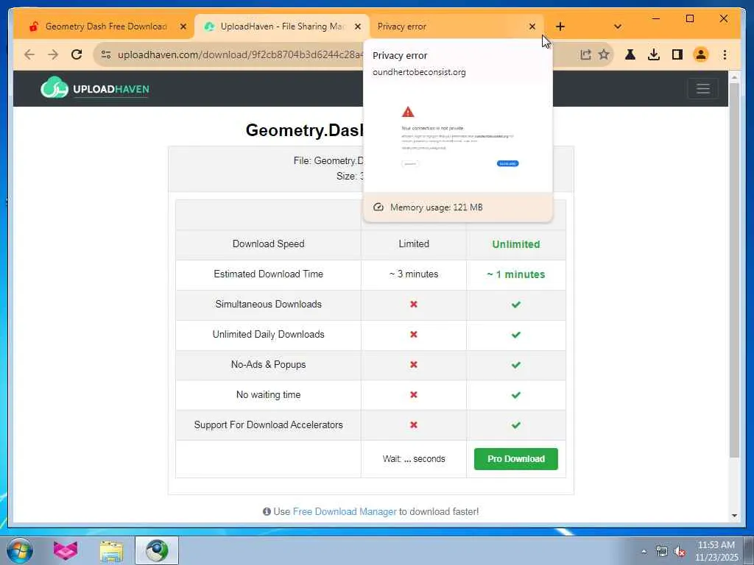Image resolution: width=754 pixels, height=565 pixels.
Task: Click 'Wait ... seconds' countdown text
Action: point(414,459)
